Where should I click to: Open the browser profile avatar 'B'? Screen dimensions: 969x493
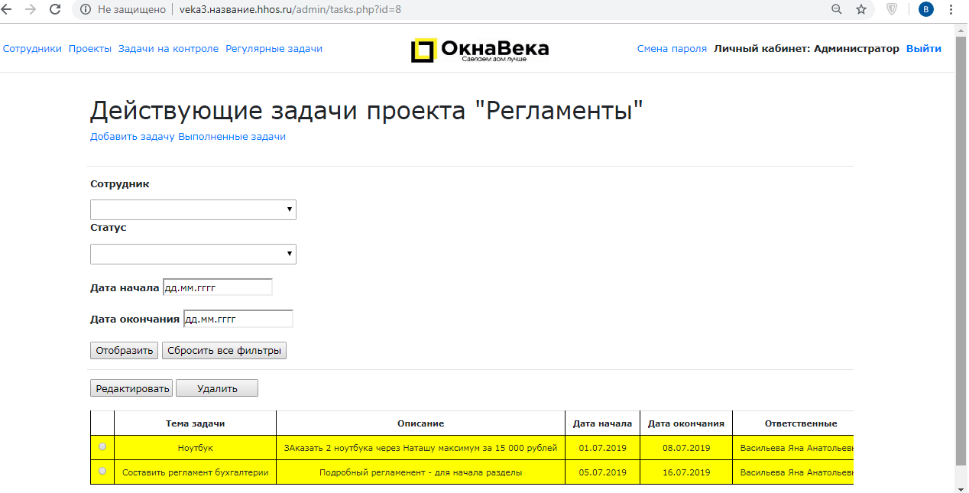point(925,9)
